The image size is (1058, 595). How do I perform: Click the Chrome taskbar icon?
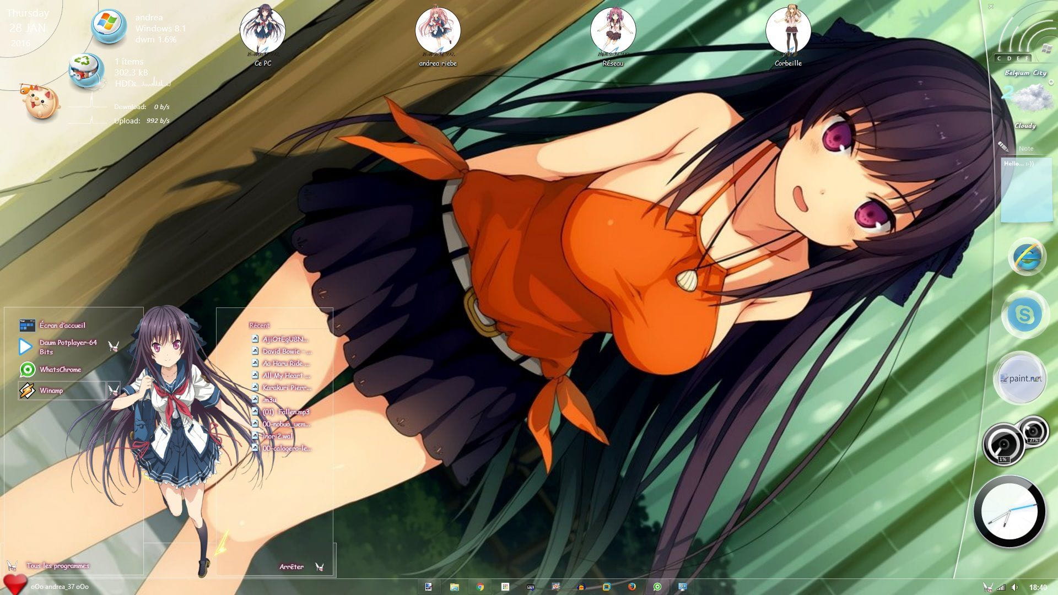click(x=480, y=587)
